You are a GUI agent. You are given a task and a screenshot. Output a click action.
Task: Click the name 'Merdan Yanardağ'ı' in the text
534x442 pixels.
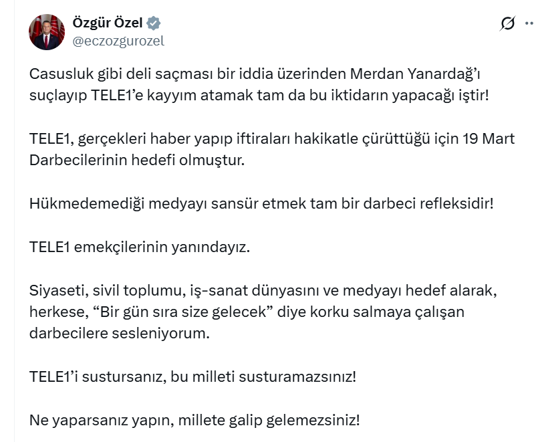pyautogui.click(x=462, y=74)
